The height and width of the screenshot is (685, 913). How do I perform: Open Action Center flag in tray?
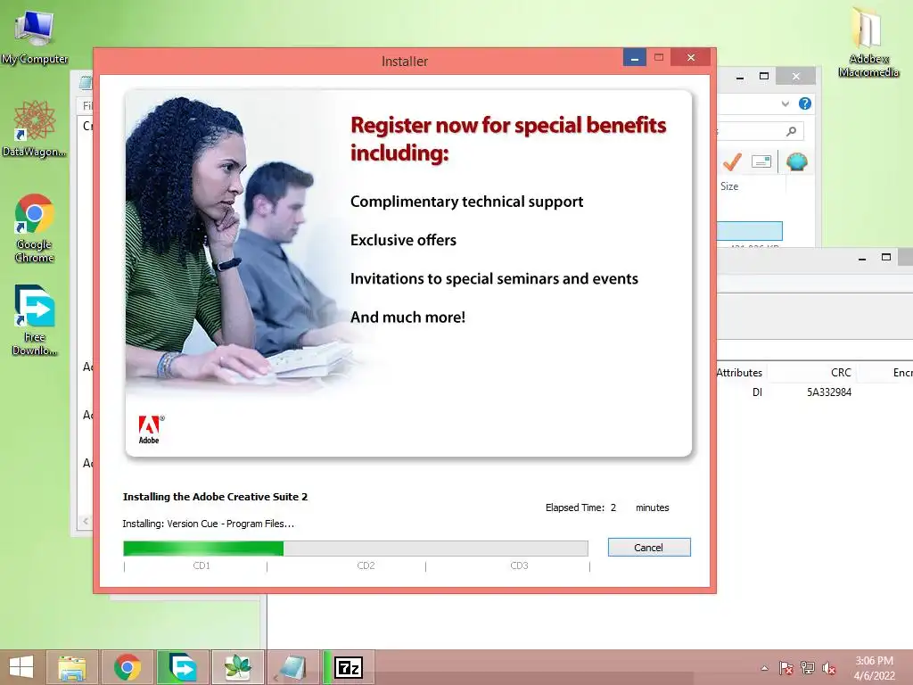click(x=786, y=668)
